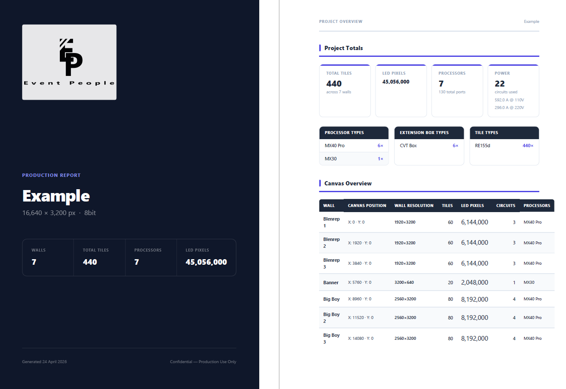The height and width of the screenshot is (389, 566).
Task: Click the MX30 processor type row
Action: (353, 159)
